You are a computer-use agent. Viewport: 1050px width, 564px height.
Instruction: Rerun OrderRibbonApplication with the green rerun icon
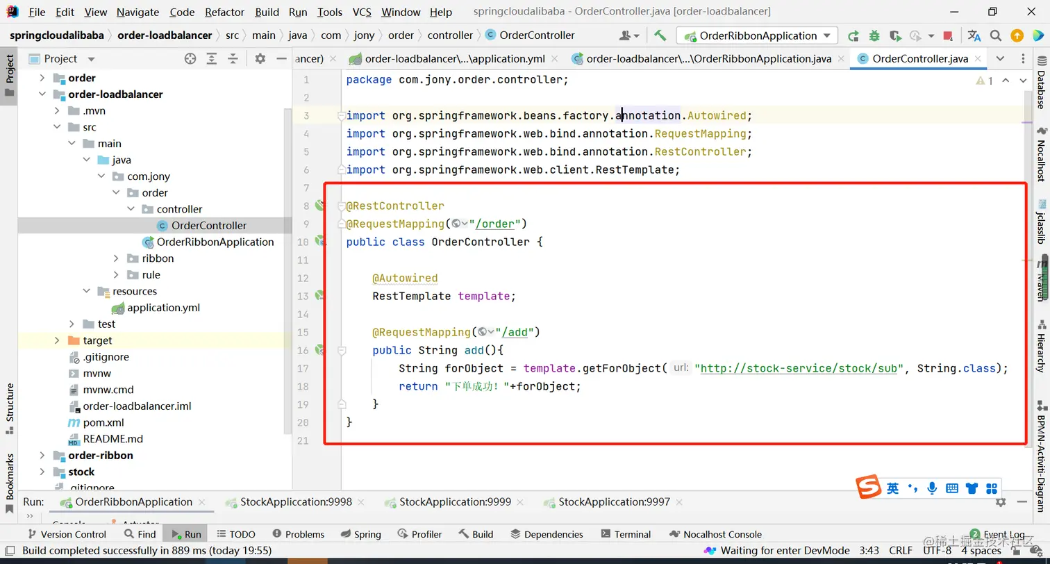click(x=853, y=35)
